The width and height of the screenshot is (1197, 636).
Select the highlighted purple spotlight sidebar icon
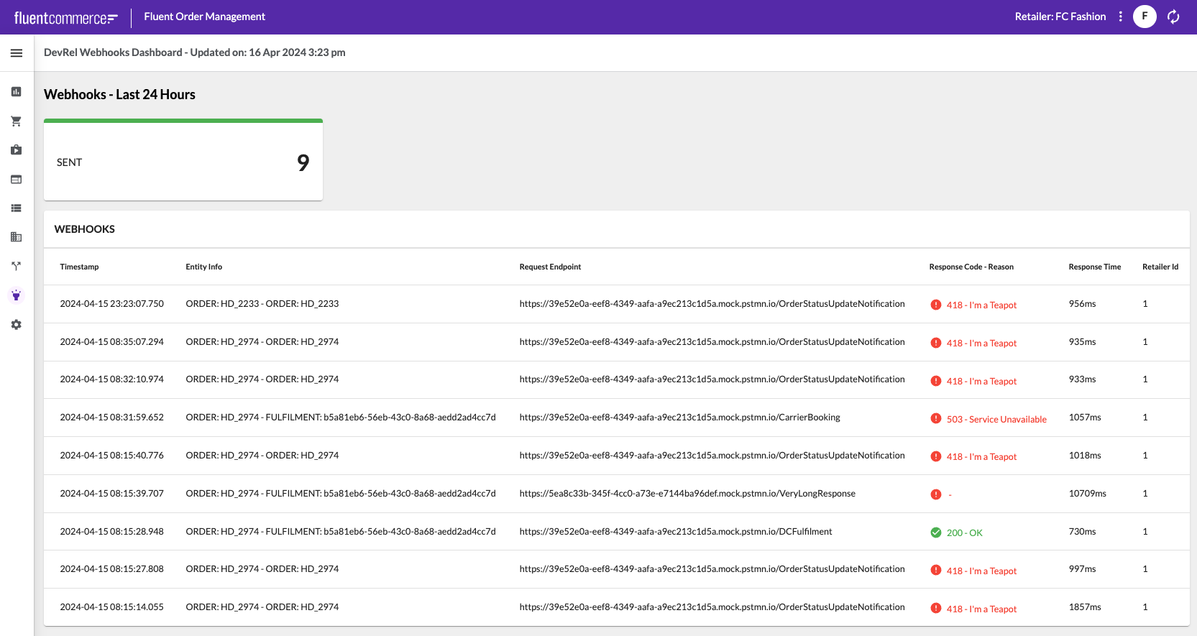click(17, 295)
